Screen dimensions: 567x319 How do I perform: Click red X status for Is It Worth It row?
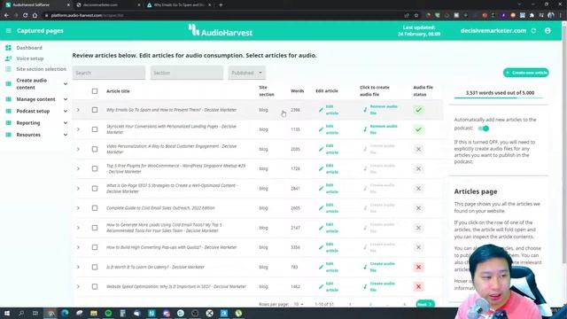(x=418, y=268)
